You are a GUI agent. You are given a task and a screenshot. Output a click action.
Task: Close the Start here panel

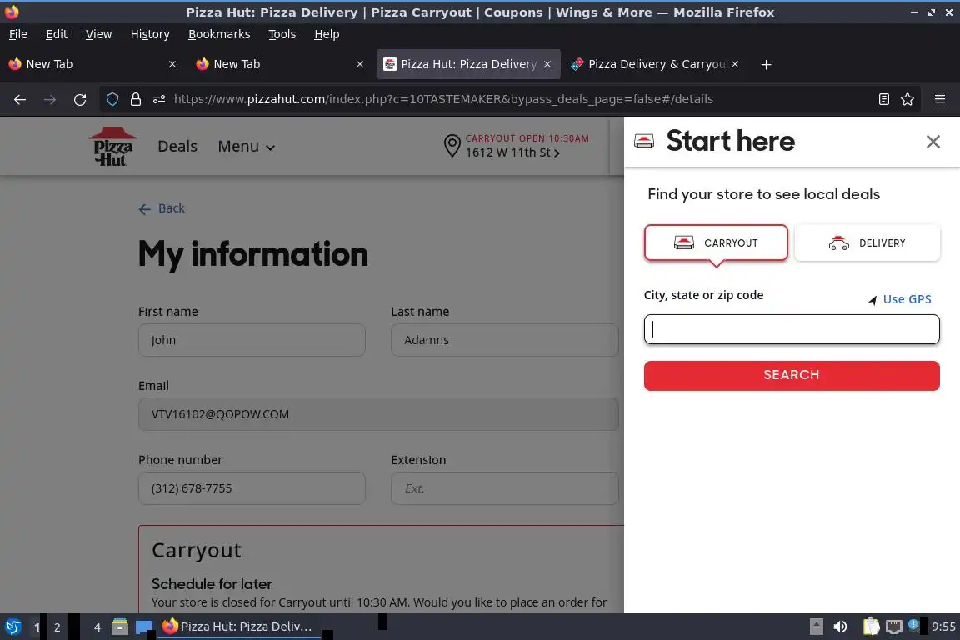pos(932,142)
